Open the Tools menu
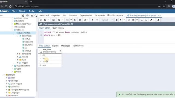The width and height of the screenshot is (175, 98). click(x=32, y=11)
